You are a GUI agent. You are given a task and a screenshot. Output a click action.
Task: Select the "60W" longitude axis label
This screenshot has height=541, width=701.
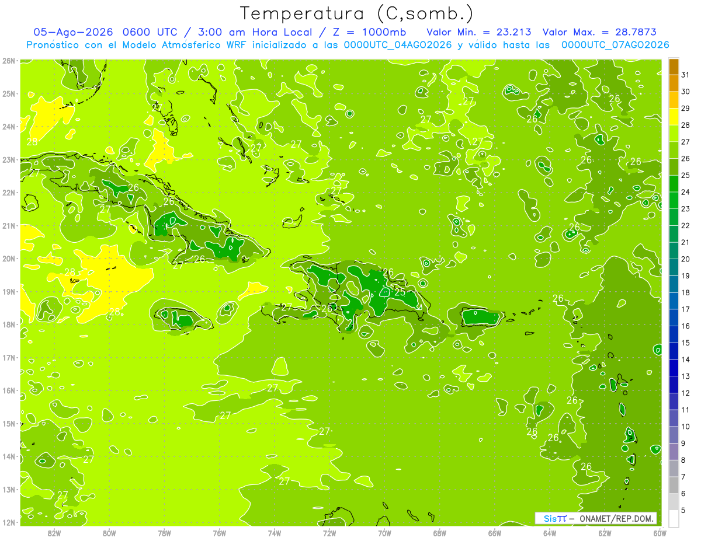tap(660, 533)
